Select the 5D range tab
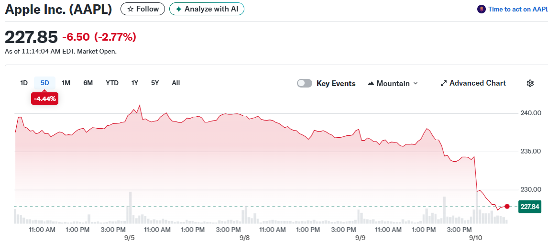Screen dimensions: 548x242 (45, 83)
